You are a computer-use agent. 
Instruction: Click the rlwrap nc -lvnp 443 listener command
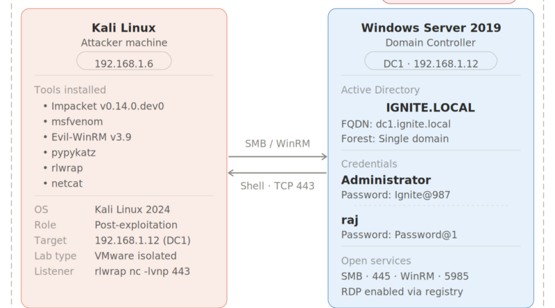coord(142,271)
